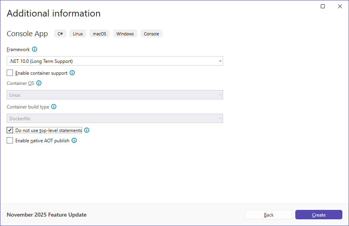Open the Container OS Linux dropdown
Image resolution: width=349 pixels, height=226 pixels.
(x=115, y=95)
